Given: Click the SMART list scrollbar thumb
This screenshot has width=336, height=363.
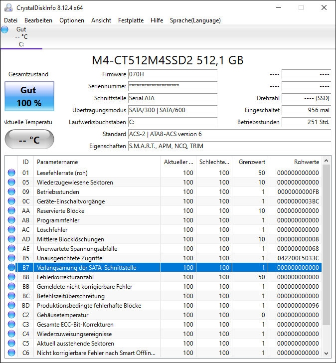Looking at the screenshot, I should pos(327,245).
